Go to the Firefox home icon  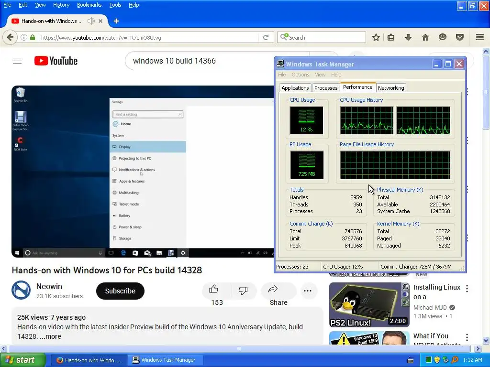425,37
